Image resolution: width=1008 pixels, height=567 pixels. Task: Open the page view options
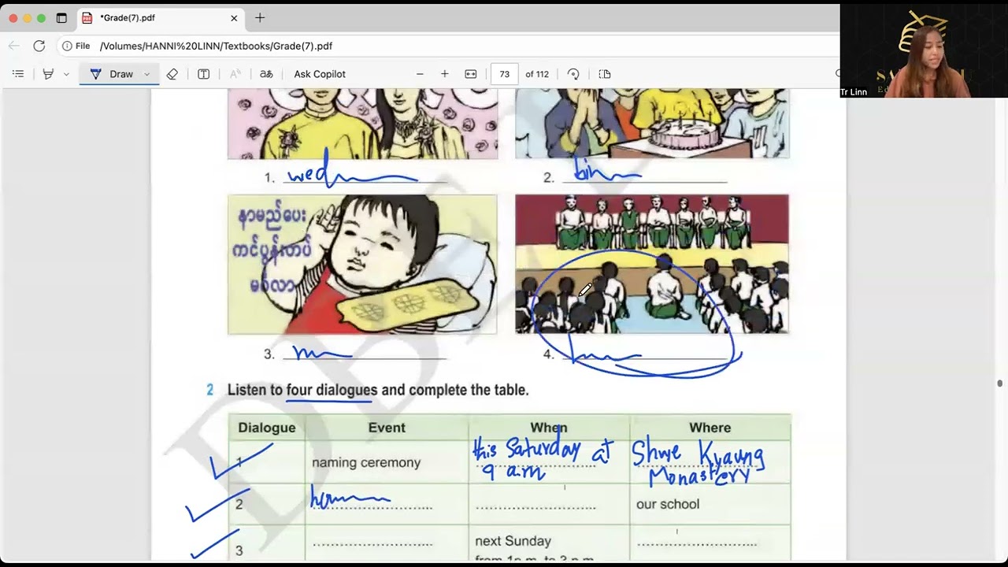[x=605, y=74]
